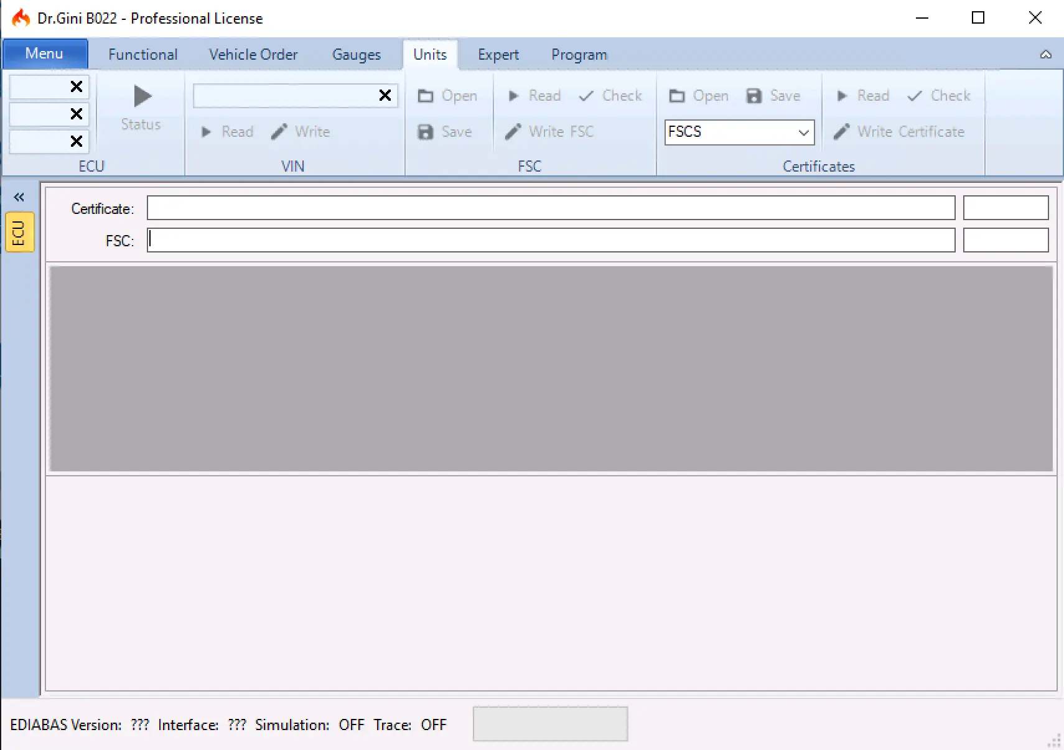Collapse the ribbon with the top-right arrow

pyautogui.click(x=1046, y=55)
